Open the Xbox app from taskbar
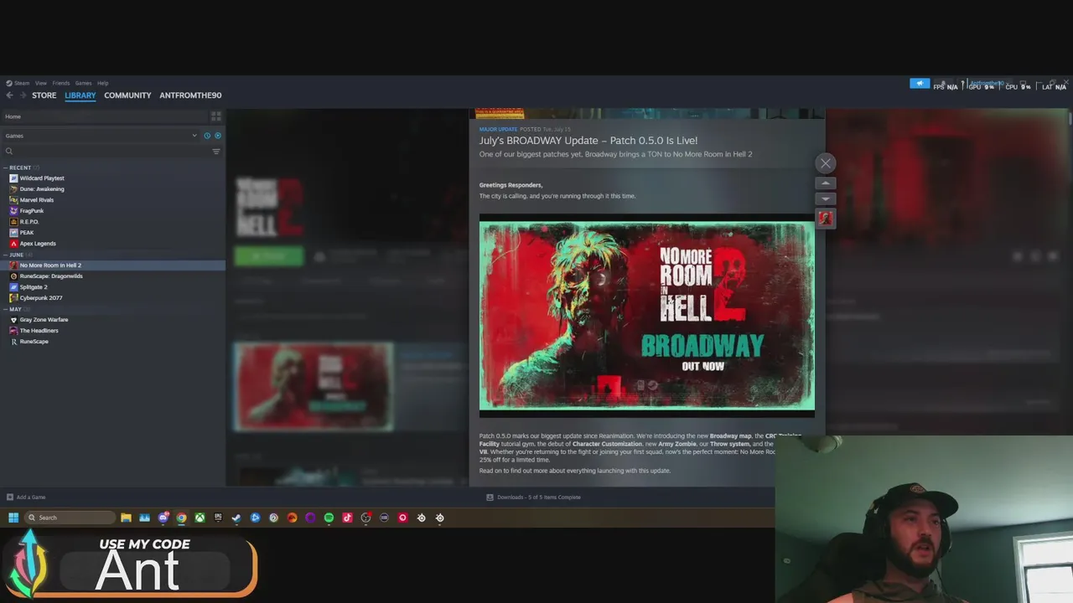Image resolution: width=1073 pixels, height=603 pixels. coord(200,518)
